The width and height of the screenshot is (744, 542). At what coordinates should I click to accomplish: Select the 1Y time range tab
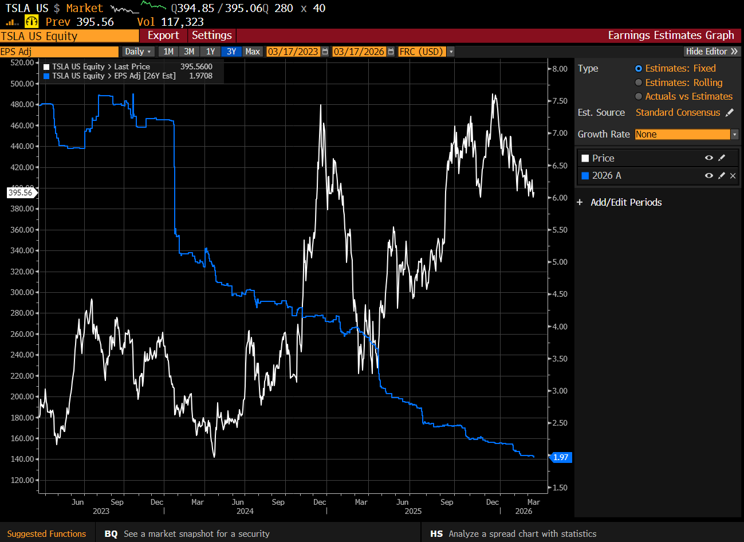click(210, 52)
